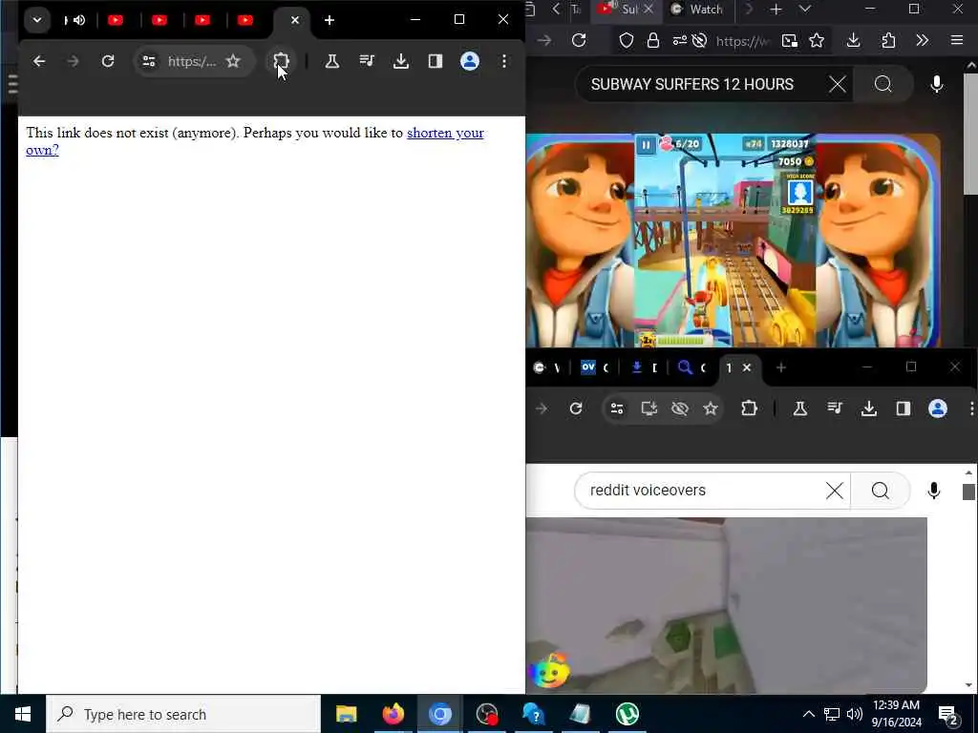Open new tab in lower-right Chrome window

pyautogui.click(x=781, y=367)
